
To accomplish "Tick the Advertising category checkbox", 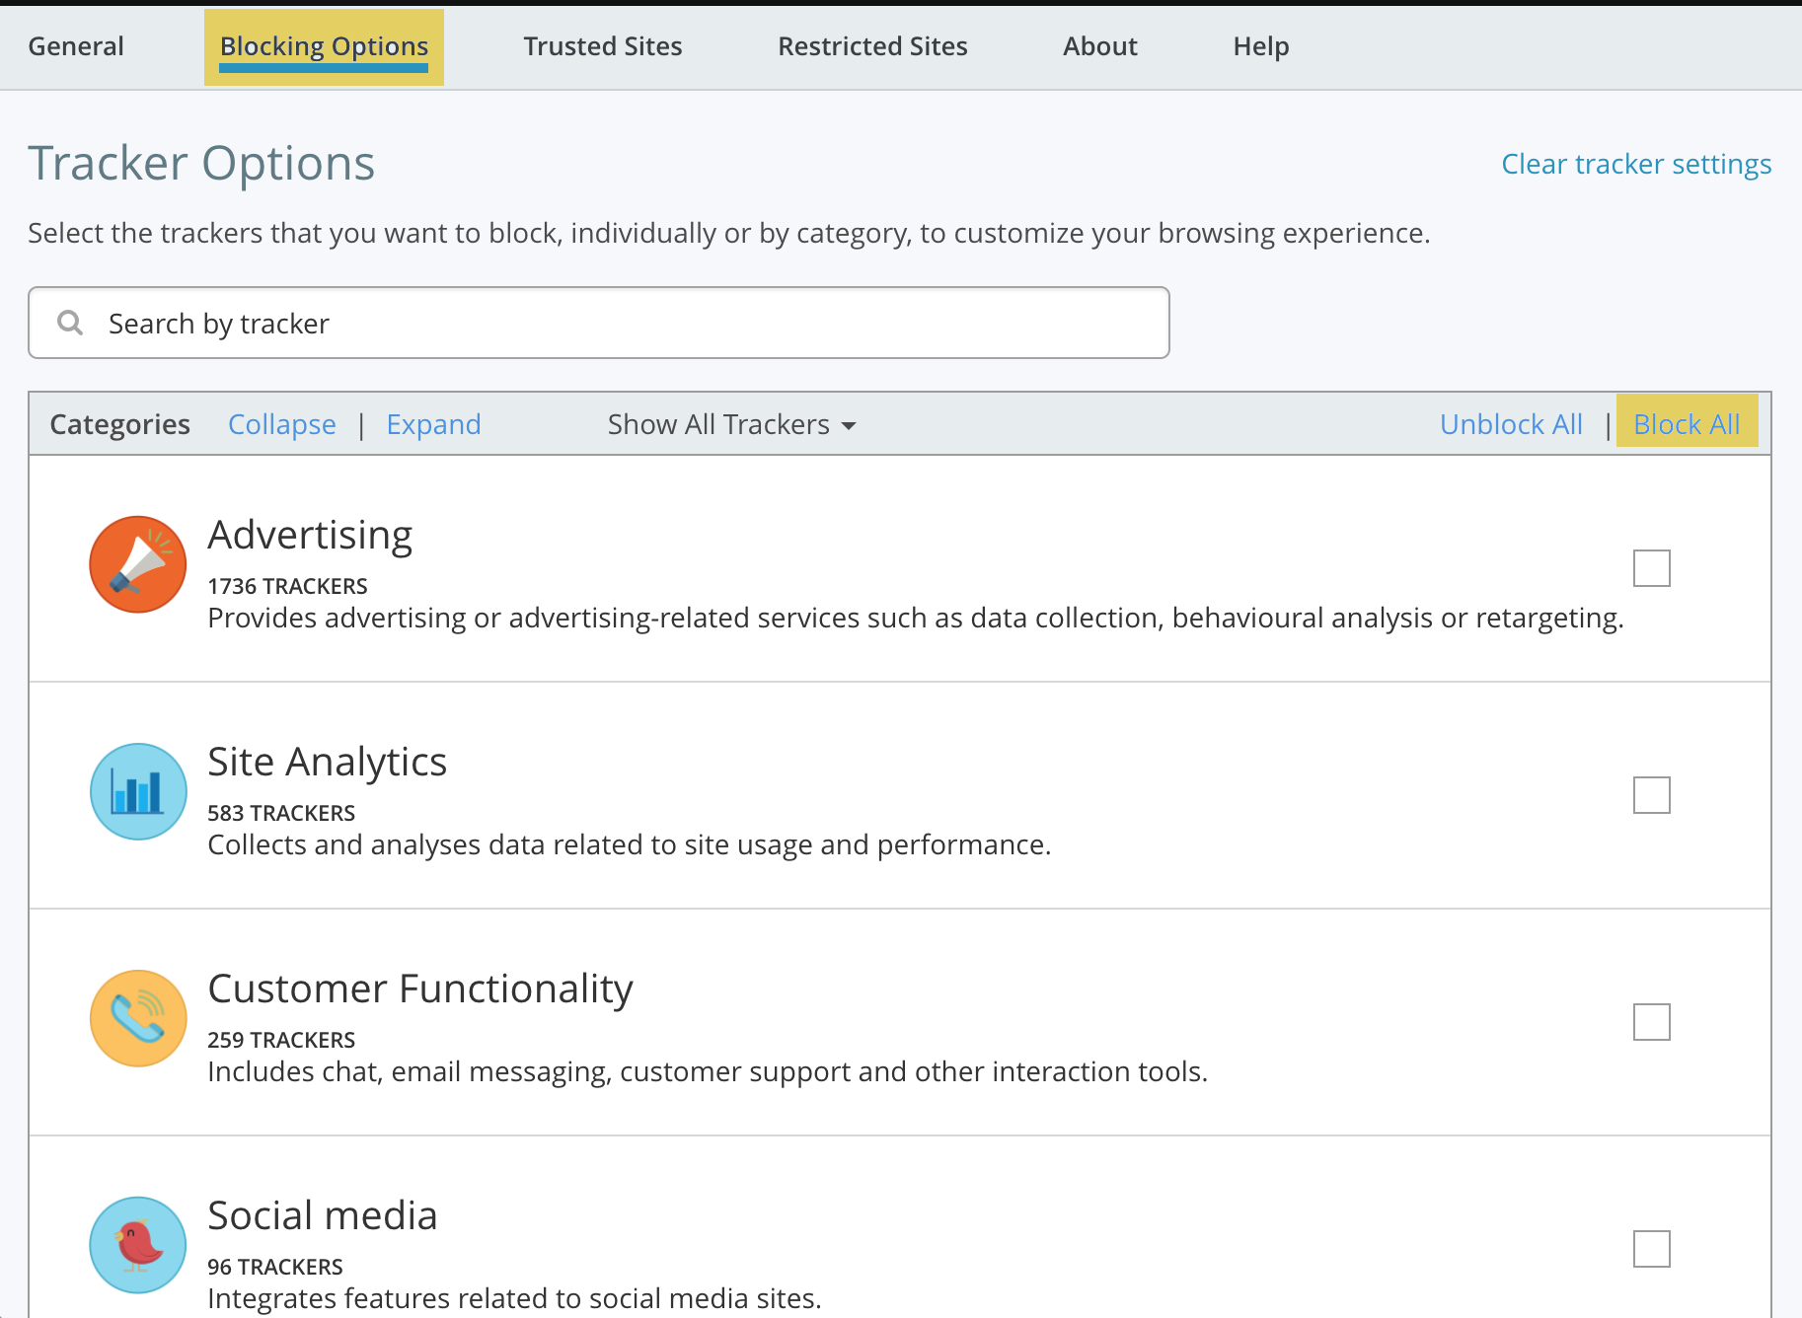I will coord(1651,568).
